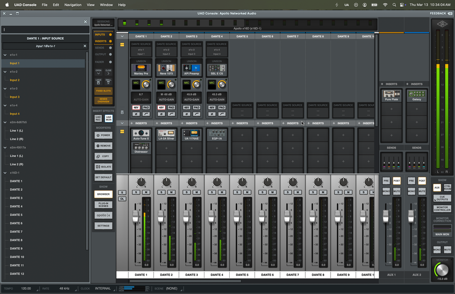Click the monitor level knob
The width and height of the screenshot is (455, 294).
tap(442, 270)
